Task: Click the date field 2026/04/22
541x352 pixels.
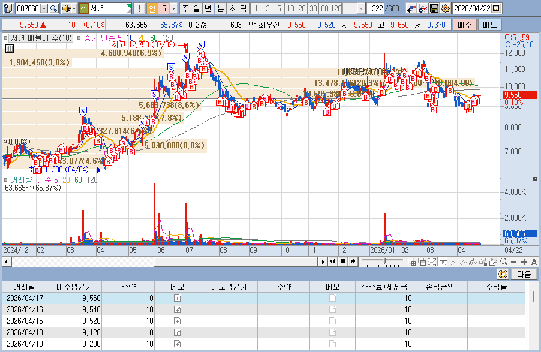Action: [x=473, y=8]
